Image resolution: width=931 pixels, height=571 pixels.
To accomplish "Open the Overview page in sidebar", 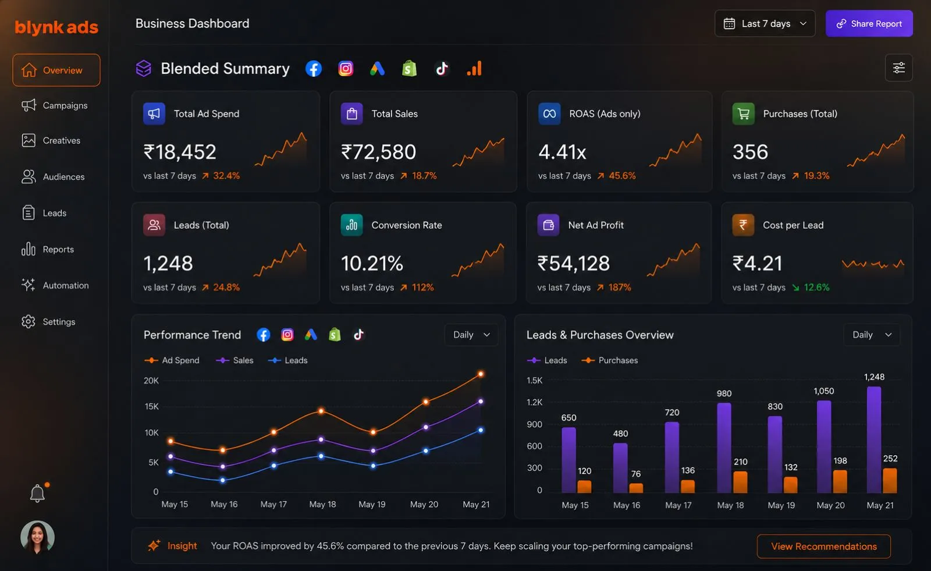I will point(56,70).
